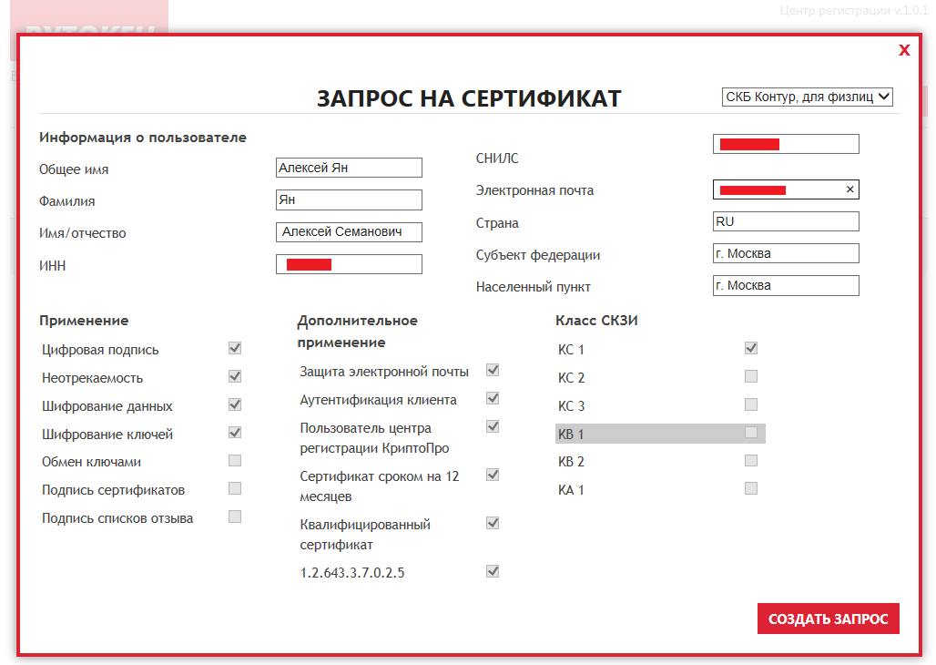Disable the Цифровая подпись checkbox
The image size is (936, 665).
(x=234, y=347)
